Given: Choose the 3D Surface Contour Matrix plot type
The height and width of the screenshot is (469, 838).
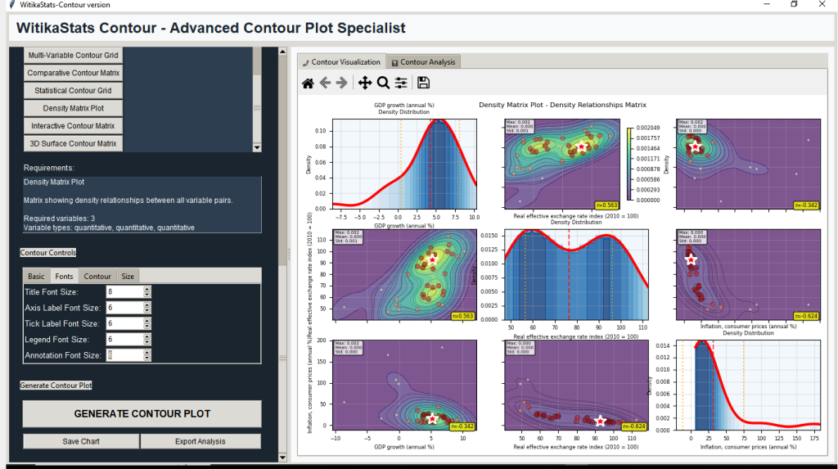Looking at the screenshot, I should pos(73,143).
